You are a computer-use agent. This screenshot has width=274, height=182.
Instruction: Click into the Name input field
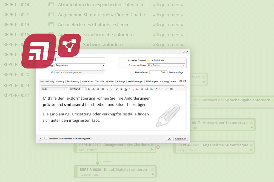(80, 59)
